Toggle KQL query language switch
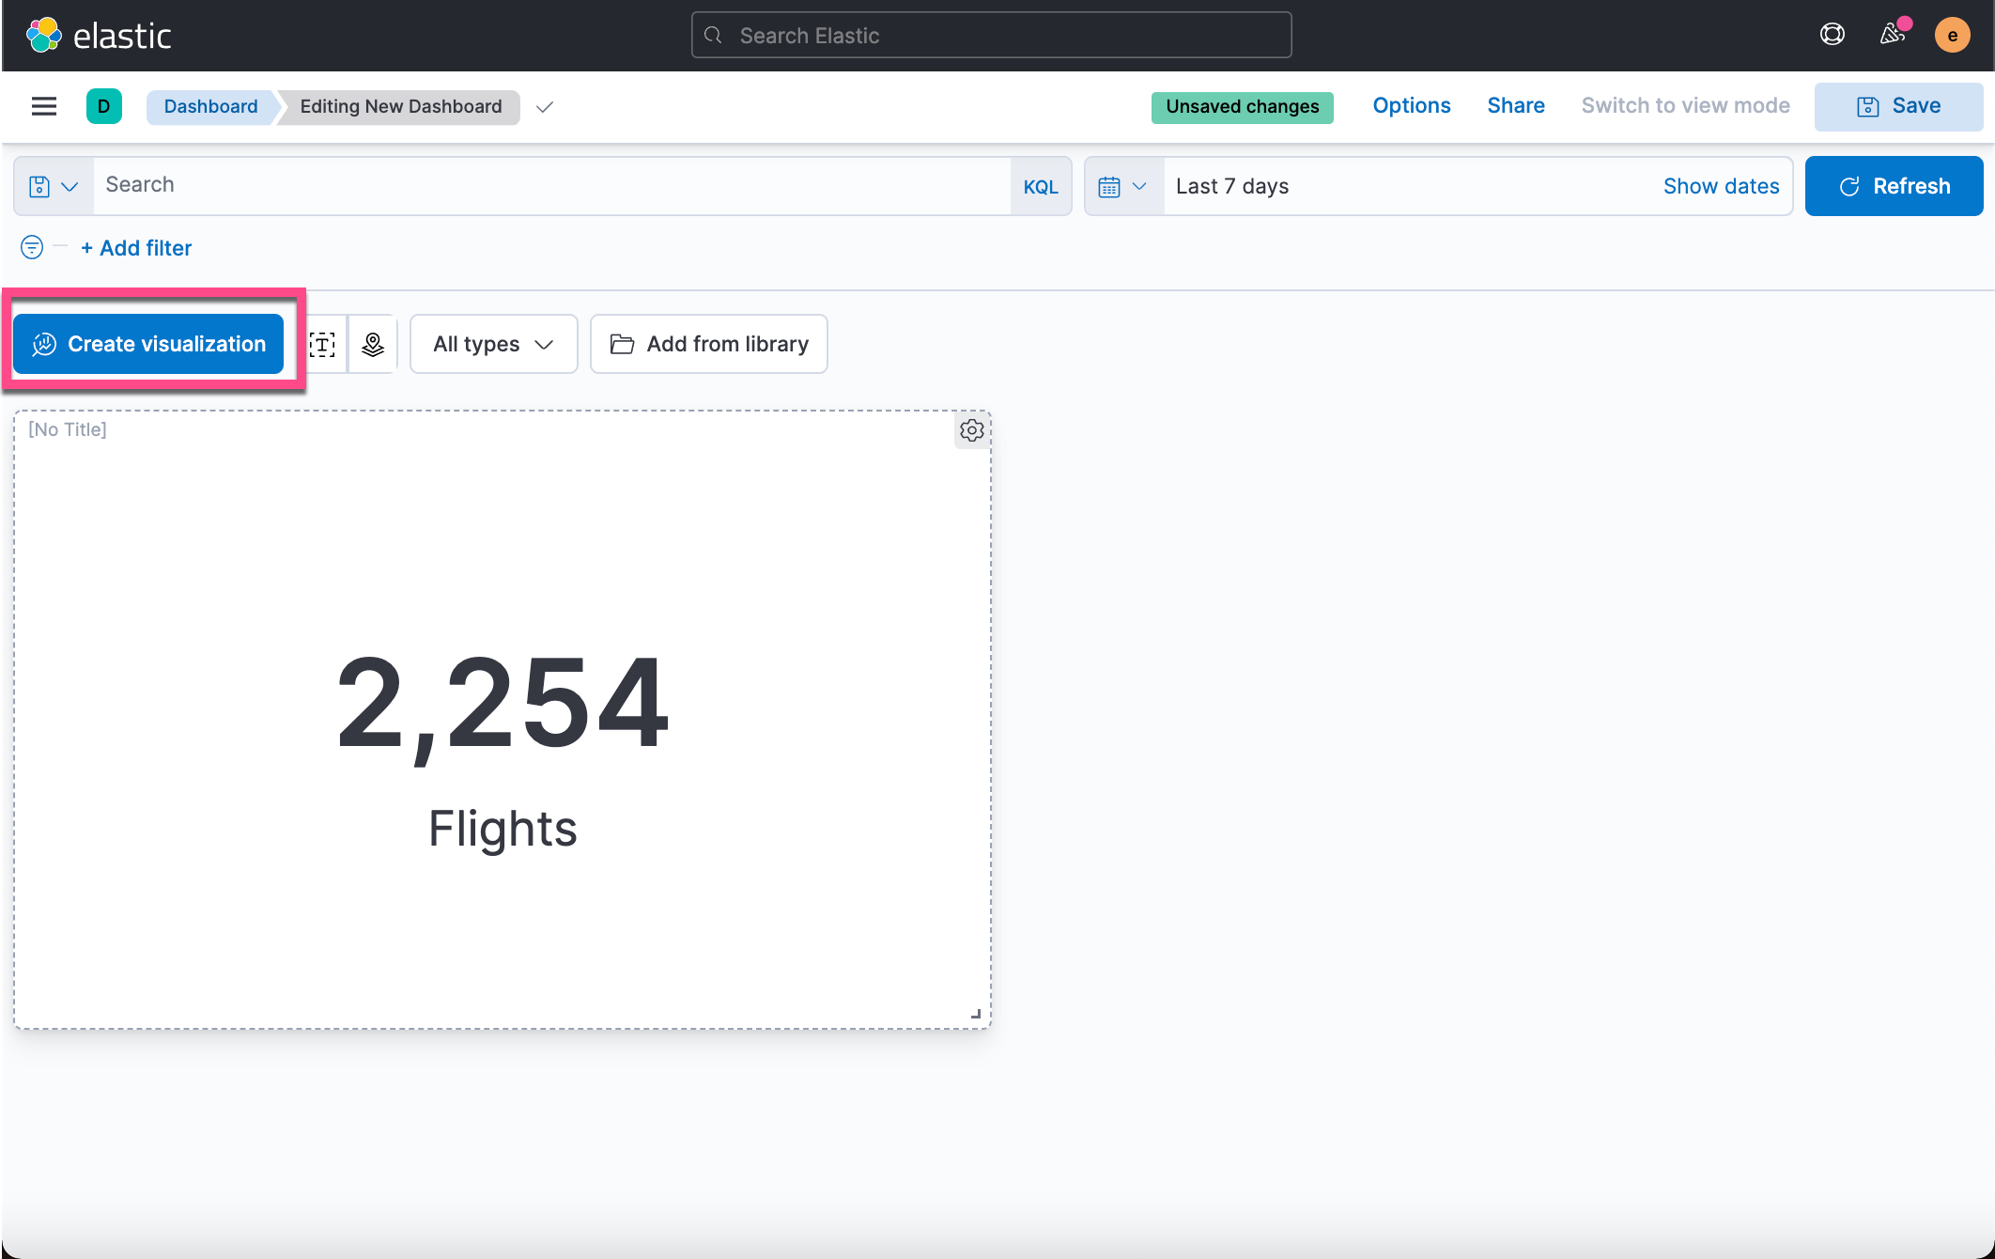Viewport: 1995px width, 1259px height. pos(1041,186)
